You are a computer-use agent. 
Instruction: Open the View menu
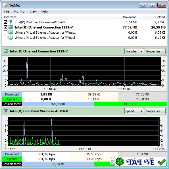point(33,11)
